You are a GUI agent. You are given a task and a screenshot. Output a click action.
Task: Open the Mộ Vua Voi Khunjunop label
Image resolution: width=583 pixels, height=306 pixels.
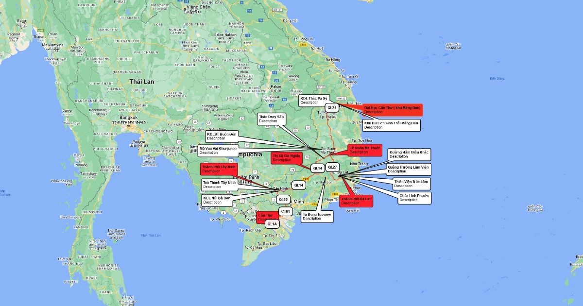pos(217,151)
